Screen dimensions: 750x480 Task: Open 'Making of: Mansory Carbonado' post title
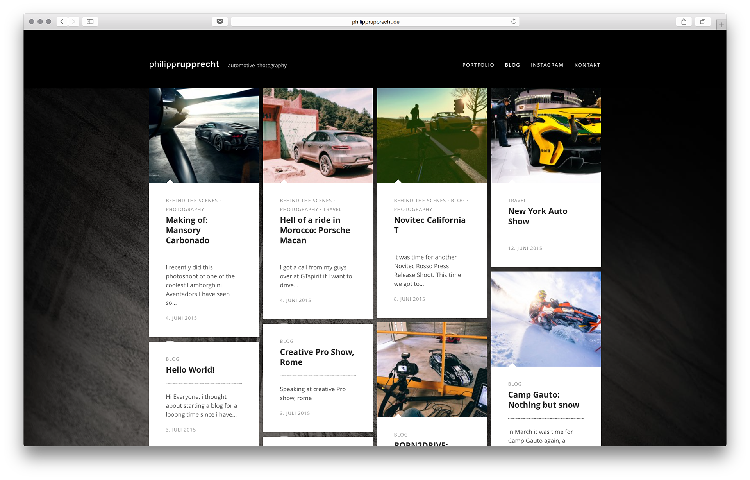[187, 230]
